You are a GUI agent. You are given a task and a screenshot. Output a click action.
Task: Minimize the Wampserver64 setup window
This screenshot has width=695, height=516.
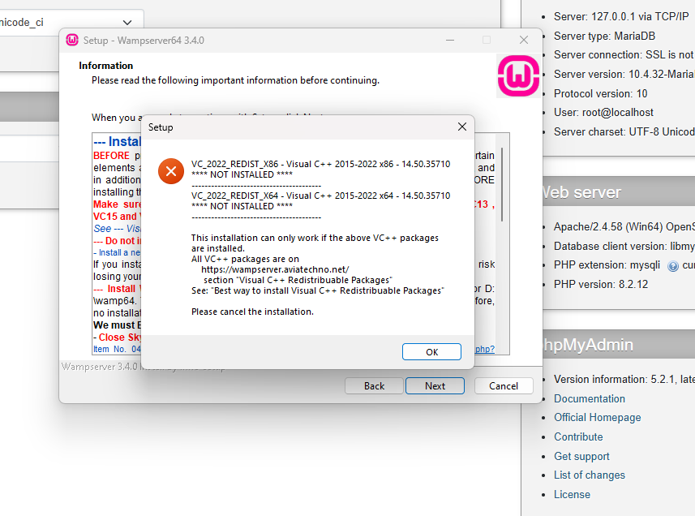(450, 40)
